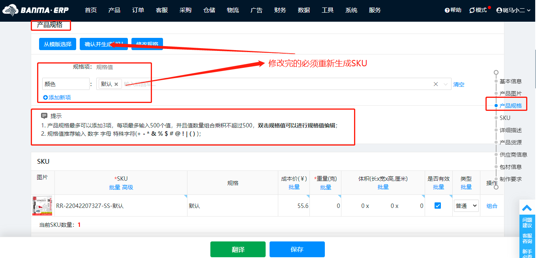Jump to 包材信息 section anchor
Screen dimensions: 536x258
click(511, 167)
